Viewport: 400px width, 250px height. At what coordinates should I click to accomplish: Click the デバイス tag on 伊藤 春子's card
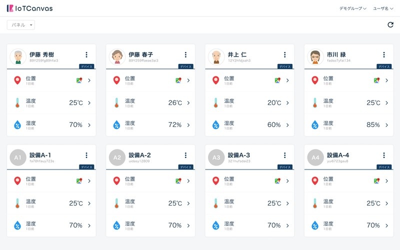coord(186,66)
